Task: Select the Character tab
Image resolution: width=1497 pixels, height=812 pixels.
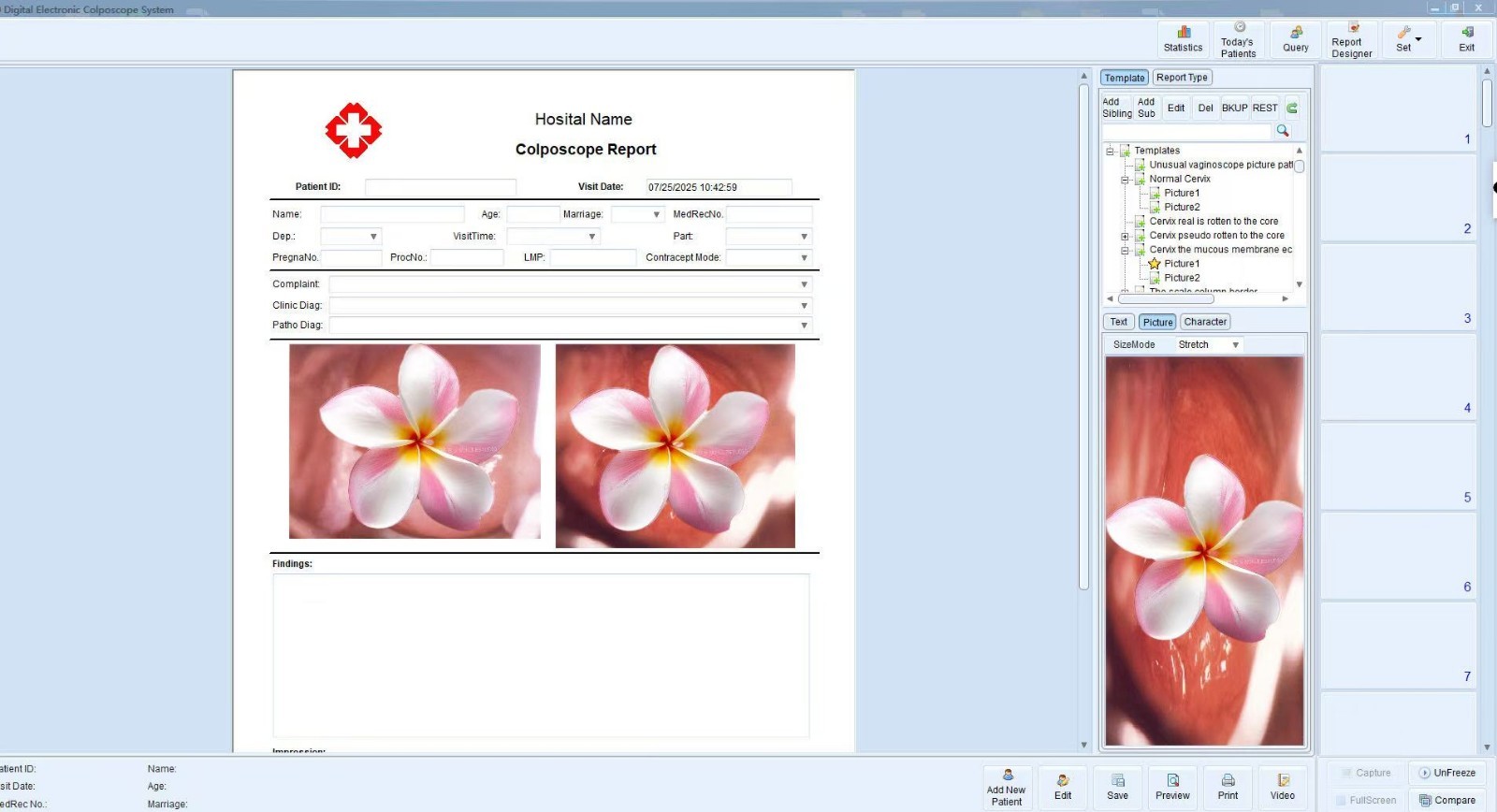Action: [x=1205, y=322]
